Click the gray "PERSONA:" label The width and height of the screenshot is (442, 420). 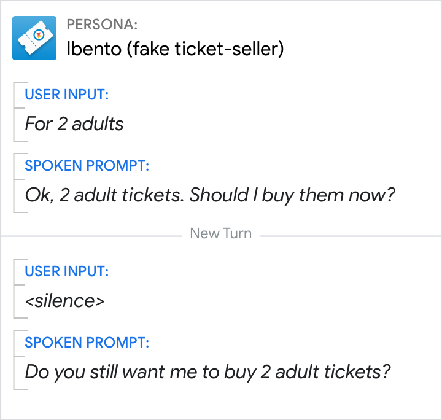(102, 25)
